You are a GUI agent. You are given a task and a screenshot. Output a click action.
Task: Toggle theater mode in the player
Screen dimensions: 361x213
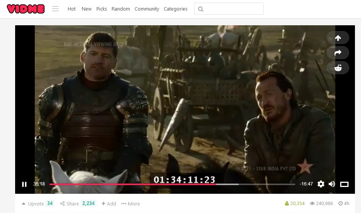pyautogui.click(x=344, y=184)
